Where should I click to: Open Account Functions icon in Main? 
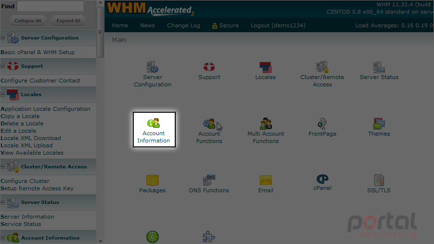point(209,123)
